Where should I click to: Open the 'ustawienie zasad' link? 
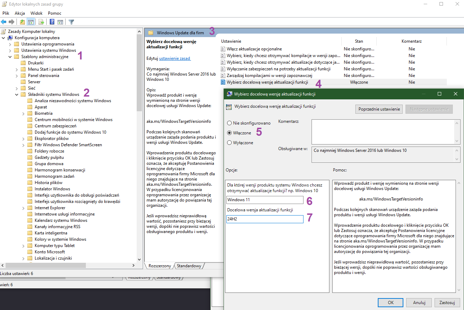point(175,58)
